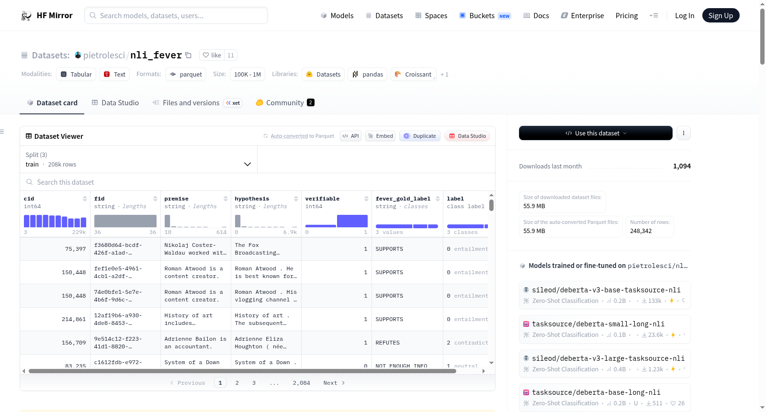Open the three-dot menu beside Use this dataset
This screenshot has height=412, width=766.
[684, 133]
